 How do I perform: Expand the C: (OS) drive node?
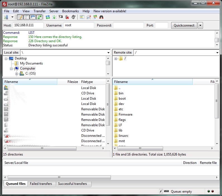coord(17,74)
